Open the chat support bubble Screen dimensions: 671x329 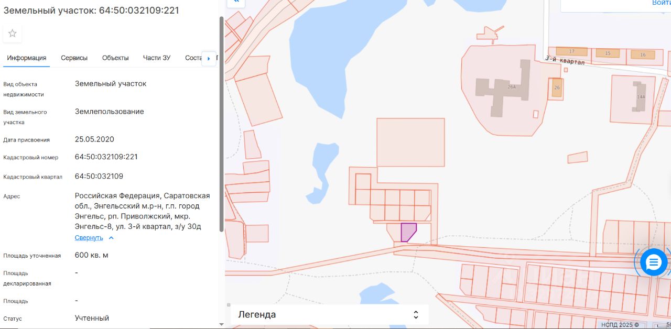coord(654,262)
